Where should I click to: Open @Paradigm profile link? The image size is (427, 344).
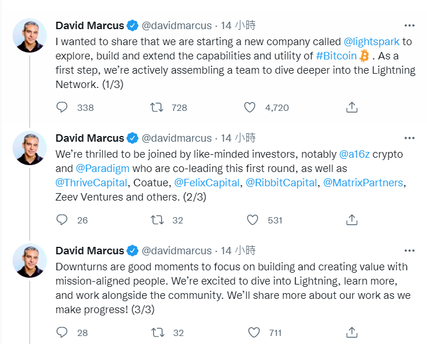click(102, 168)
